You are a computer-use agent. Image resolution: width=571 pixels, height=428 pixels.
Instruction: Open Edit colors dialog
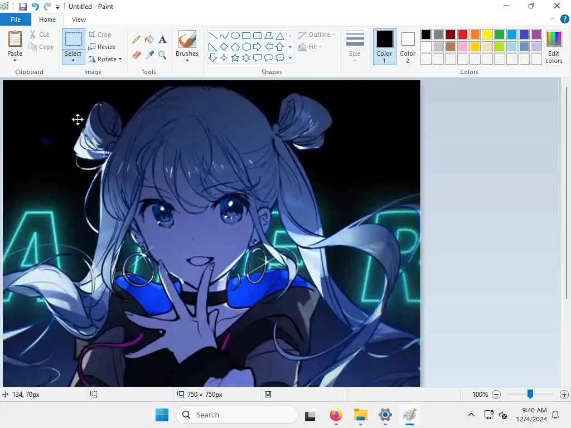click(554, 47)
